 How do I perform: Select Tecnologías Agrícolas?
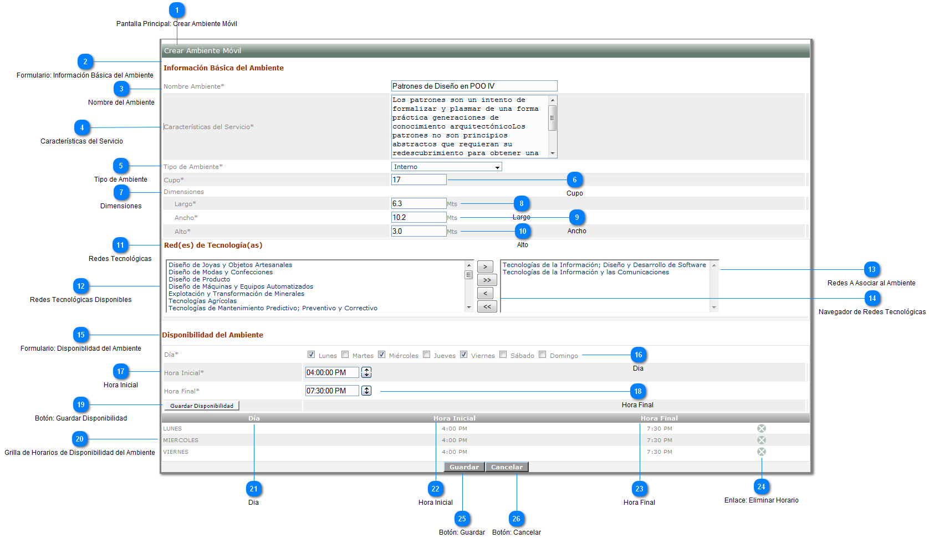tap(202, 301)
